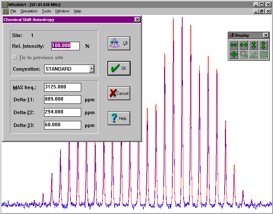273x214 pixels.
Task: Click the Help button in the dialog
Action: 119,118
